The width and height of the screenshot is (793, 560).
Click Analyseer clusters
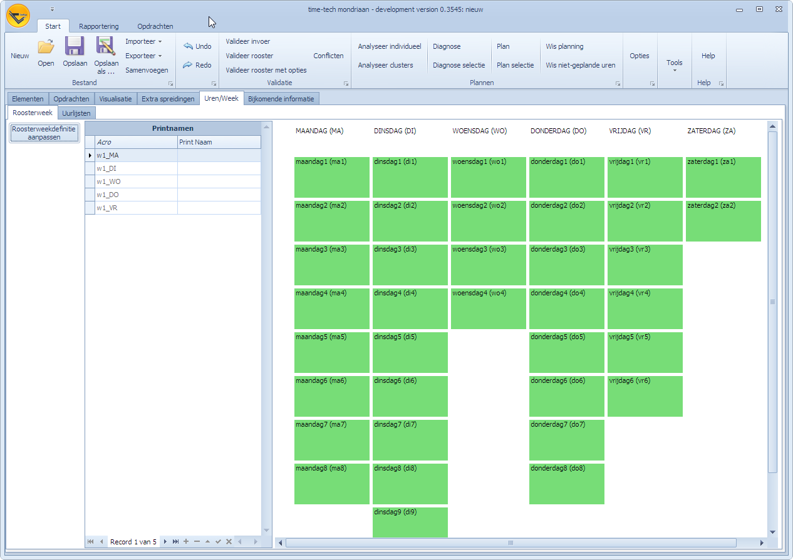[385, 65]
